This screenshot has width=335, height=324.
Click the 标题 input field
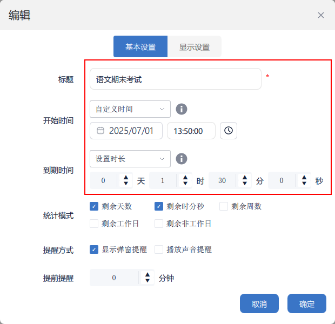click(175, 79)
